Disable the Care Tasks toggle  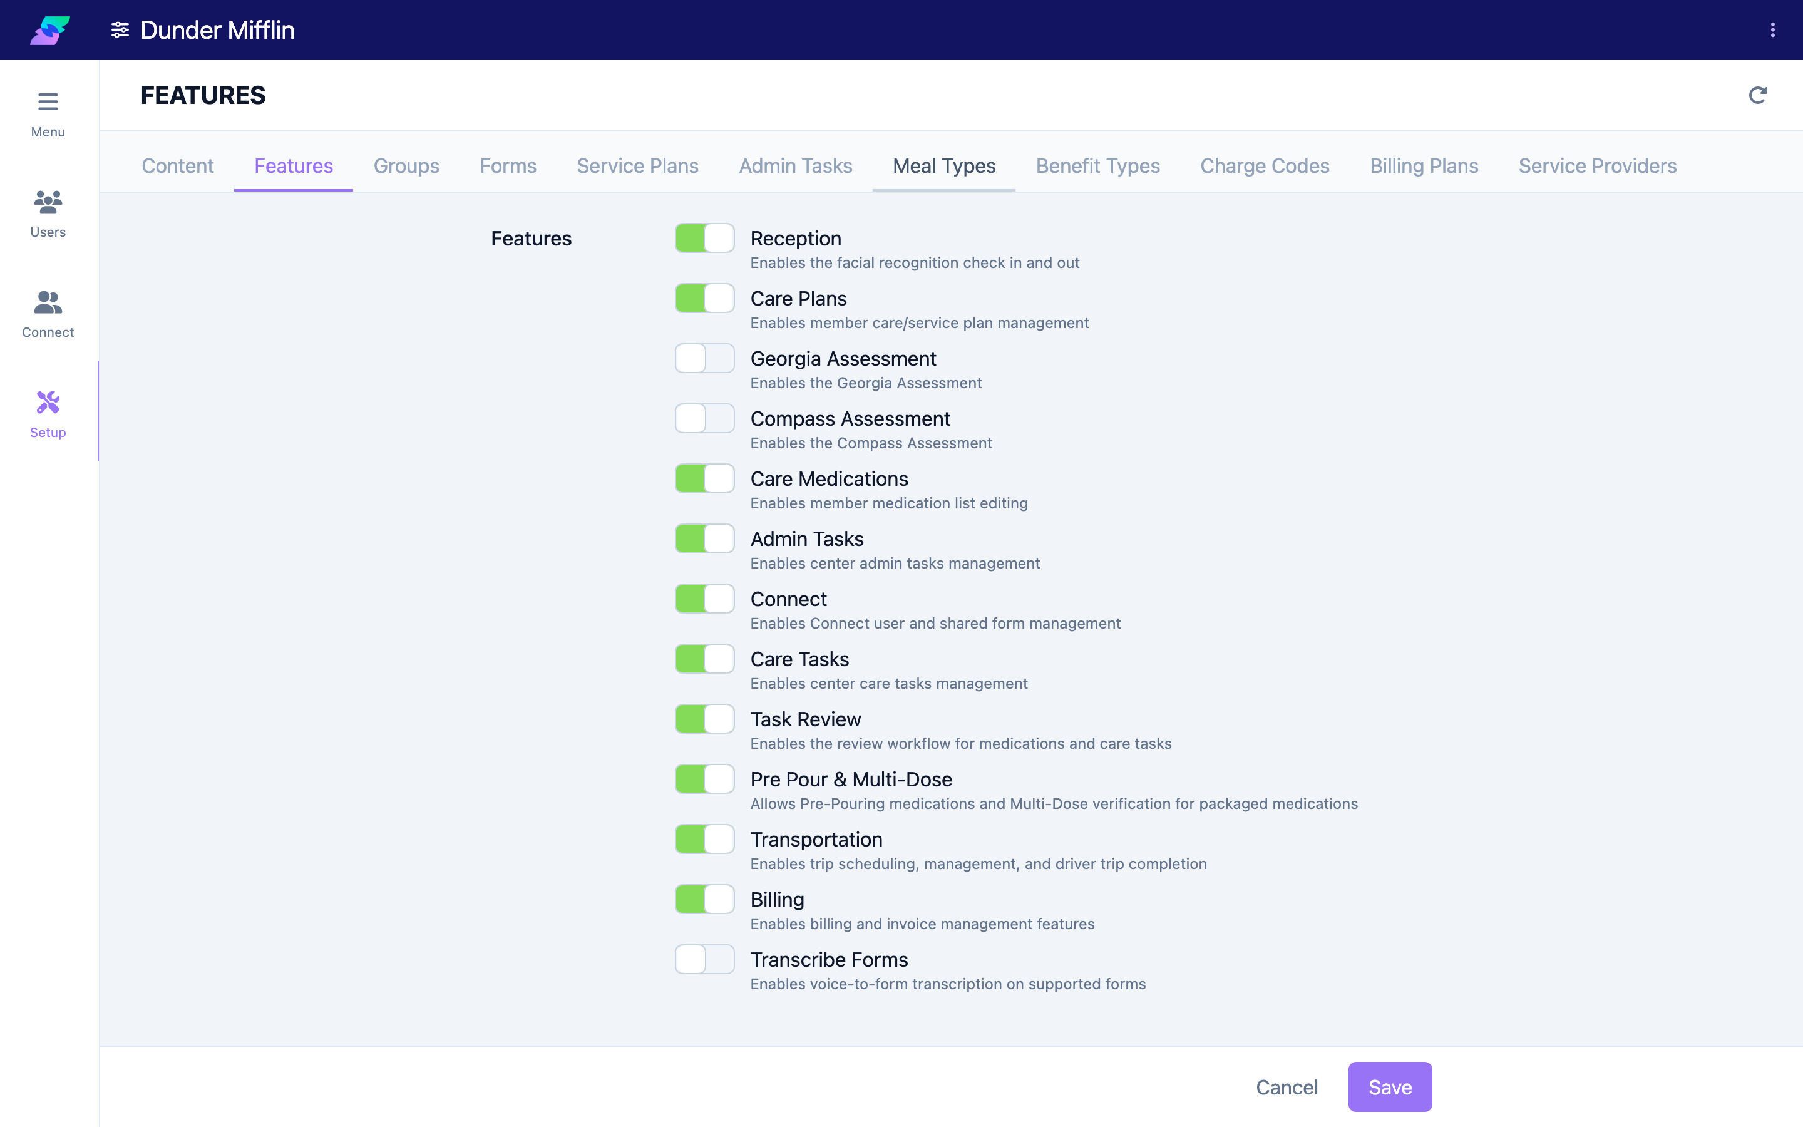point(705,659)
